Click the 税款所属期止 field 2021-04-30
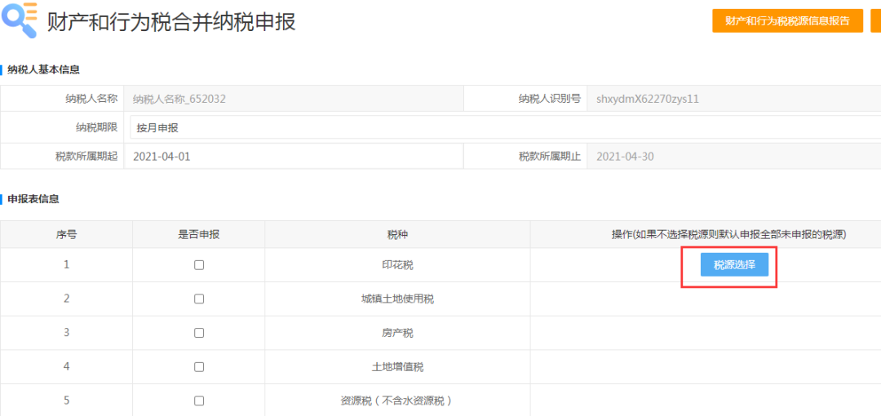Screen dimensions: 881x416 point(734,157)
